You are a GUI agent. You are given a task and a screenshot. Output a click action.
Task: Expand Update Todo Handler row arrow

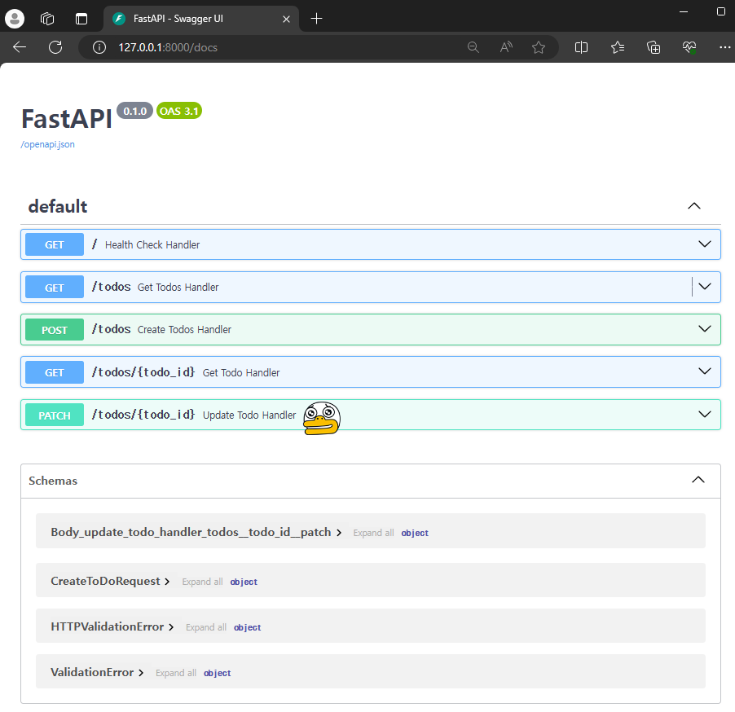(705, 415)
